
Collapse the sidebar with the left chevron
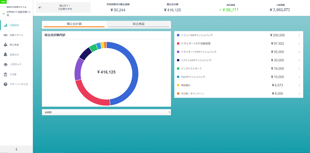(x=16, y=149)
